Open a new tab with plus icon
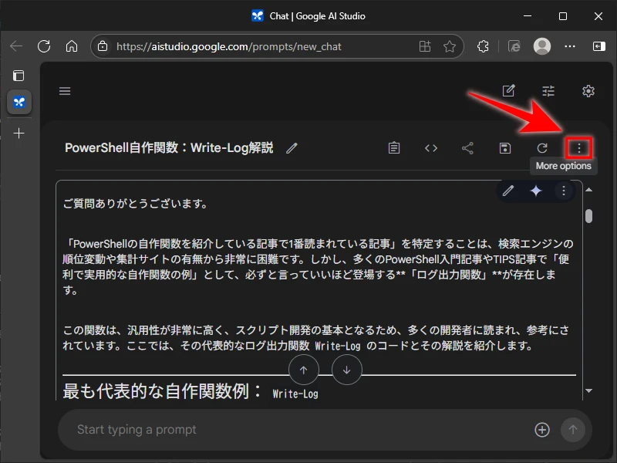This screenshot has width=617, height=463. click(x=19, y=133)
